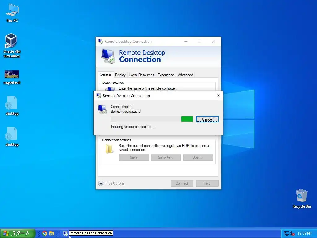The width and height of the screenshot is (317, 238).
Task: Cancel the connecting dialog
Action: click(207, 119)
